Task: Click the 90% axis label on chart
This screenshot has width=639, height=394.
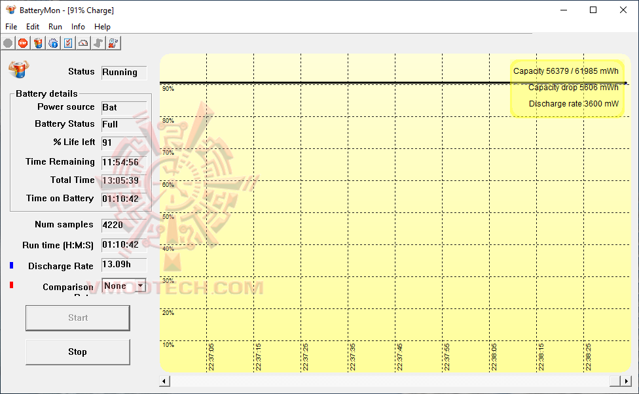Action: (168, 89)
